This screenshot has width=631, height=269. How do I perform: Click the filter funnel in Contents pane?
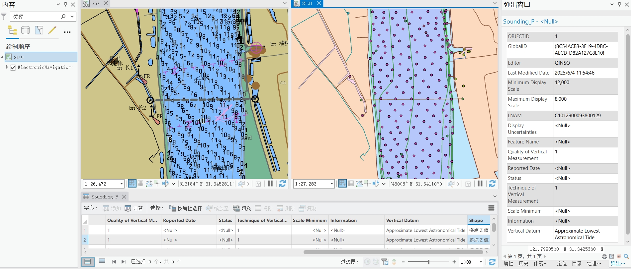[4, 16]
